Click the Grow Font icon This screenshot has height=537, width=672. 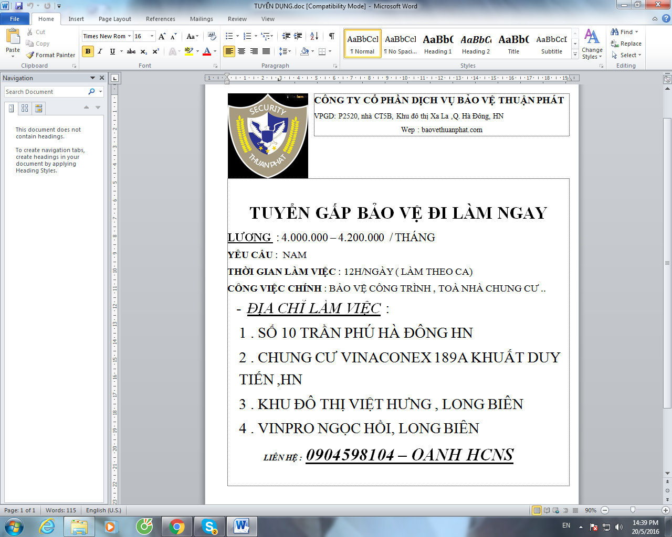(x=162, y=36)
